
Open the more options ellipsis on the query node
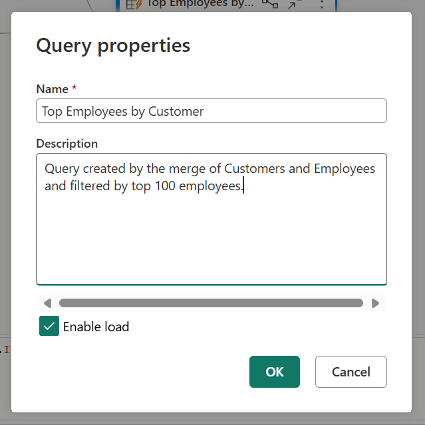322,4
